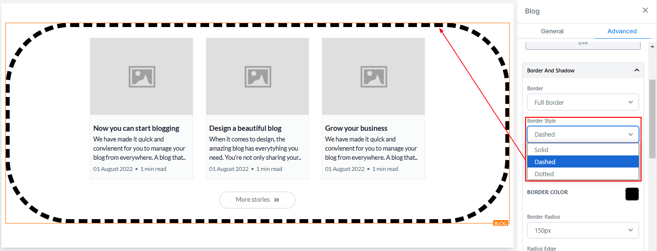The width and height of the screenshot is (657, 251).
Task: Click the More stories button
Action: pyautogui.click(x=257, y=200)
